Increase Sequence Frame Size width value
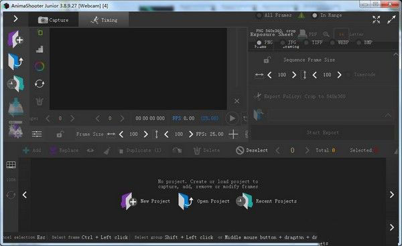Image resolution: width=402 pixels, height=246 pixels. (294, 75)
